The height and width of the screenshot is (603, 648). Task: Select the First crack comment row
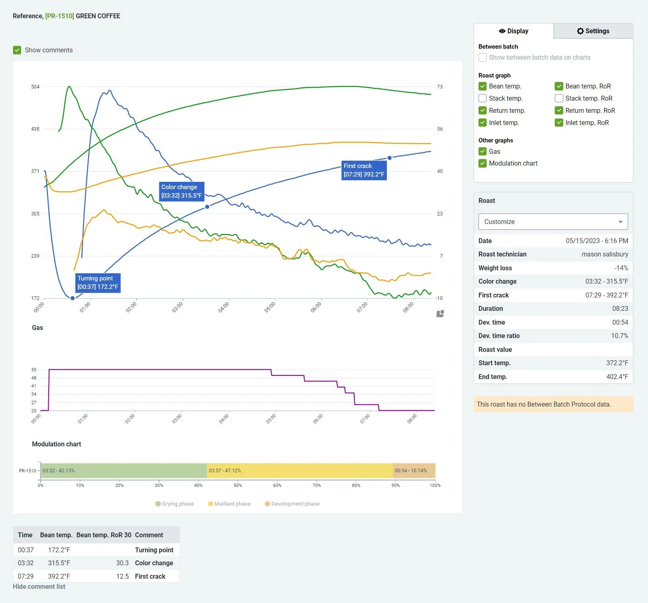(x=96, y=576)
